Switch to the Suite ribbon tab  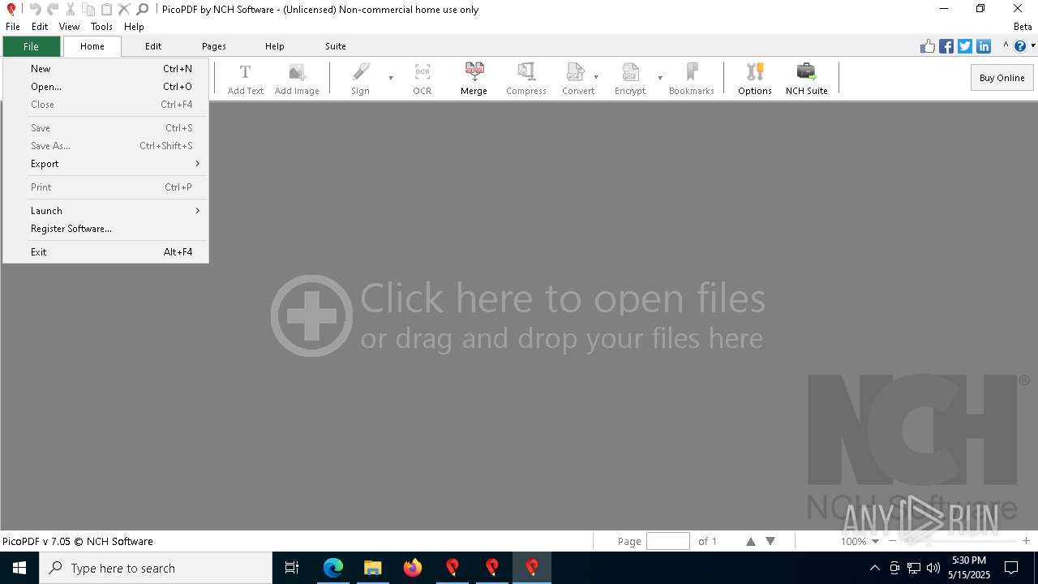(x=336, y=46)
